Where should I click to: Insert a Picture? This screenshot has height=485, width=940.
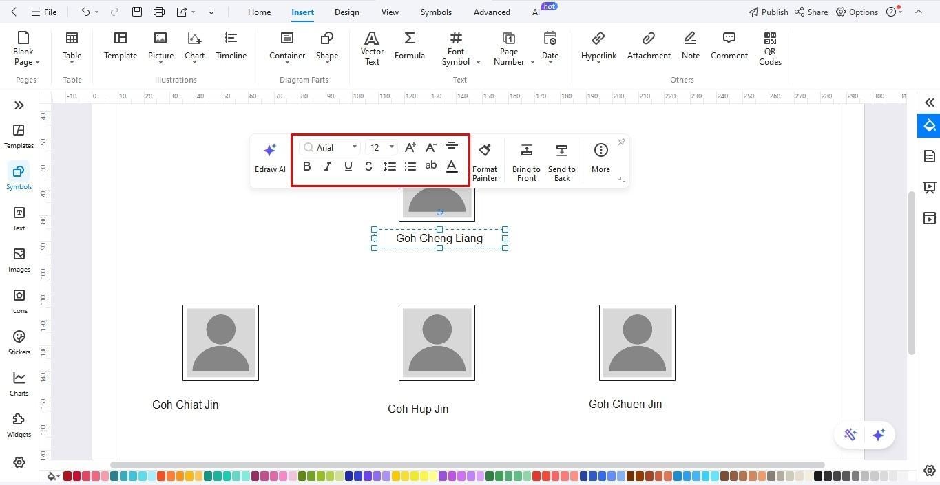coord(160,47)
